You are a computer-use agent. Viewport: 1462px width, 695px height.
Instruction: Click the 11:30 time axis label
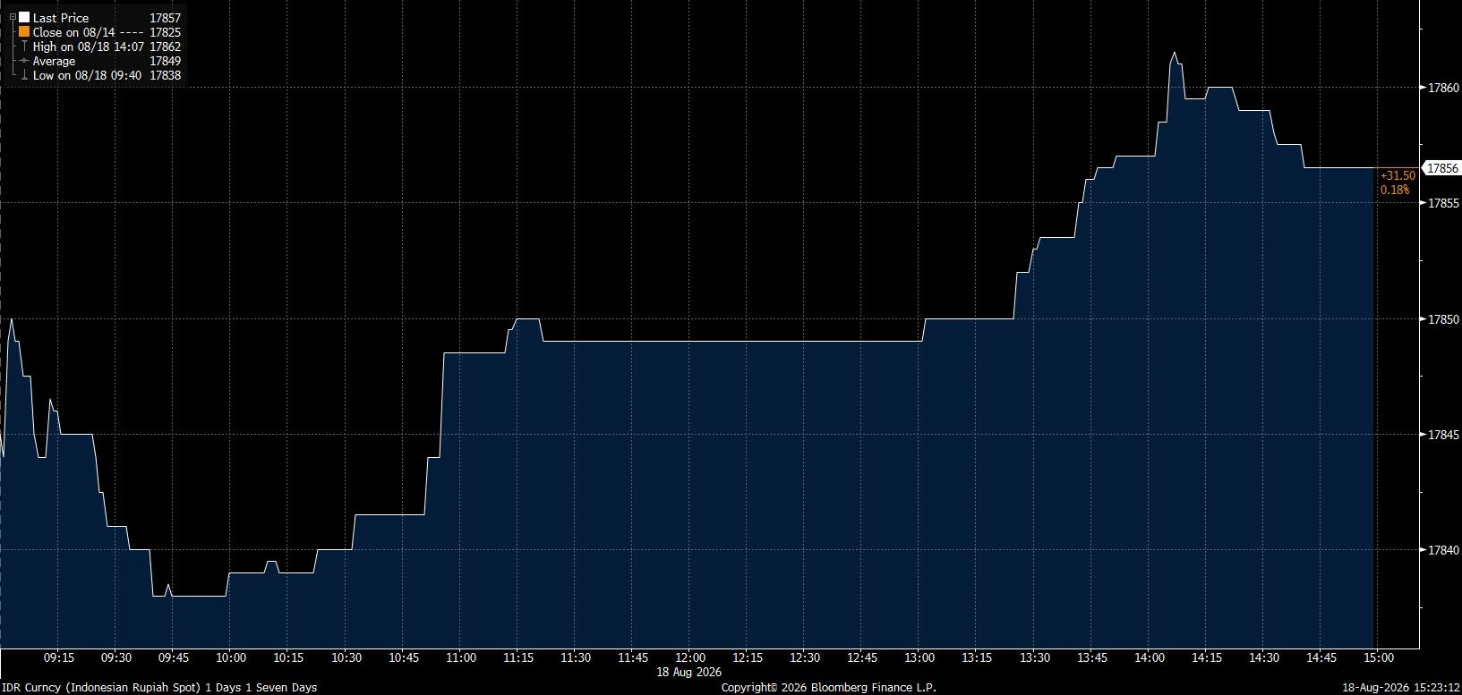point(576,658)
